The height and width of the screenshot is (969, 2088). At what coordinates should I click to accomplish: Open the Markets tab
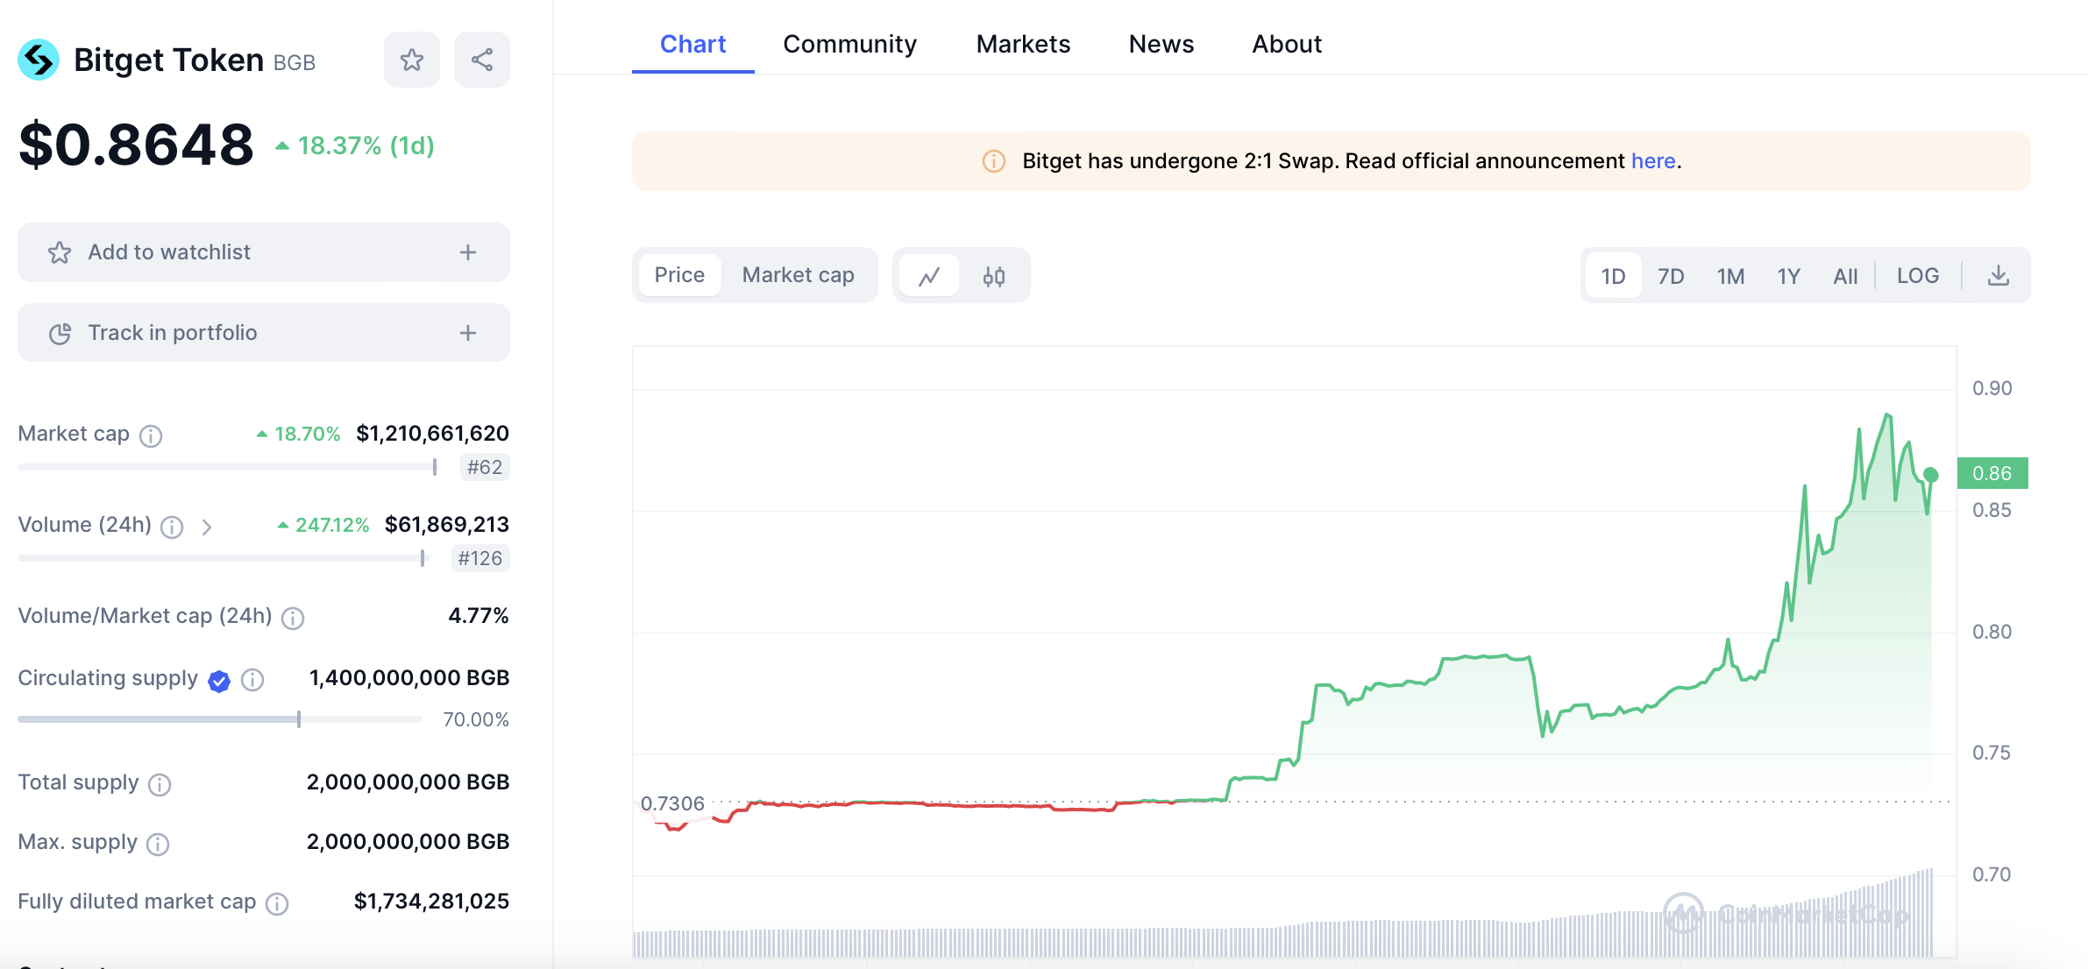pyautogui.click(x=1023, y=44)
